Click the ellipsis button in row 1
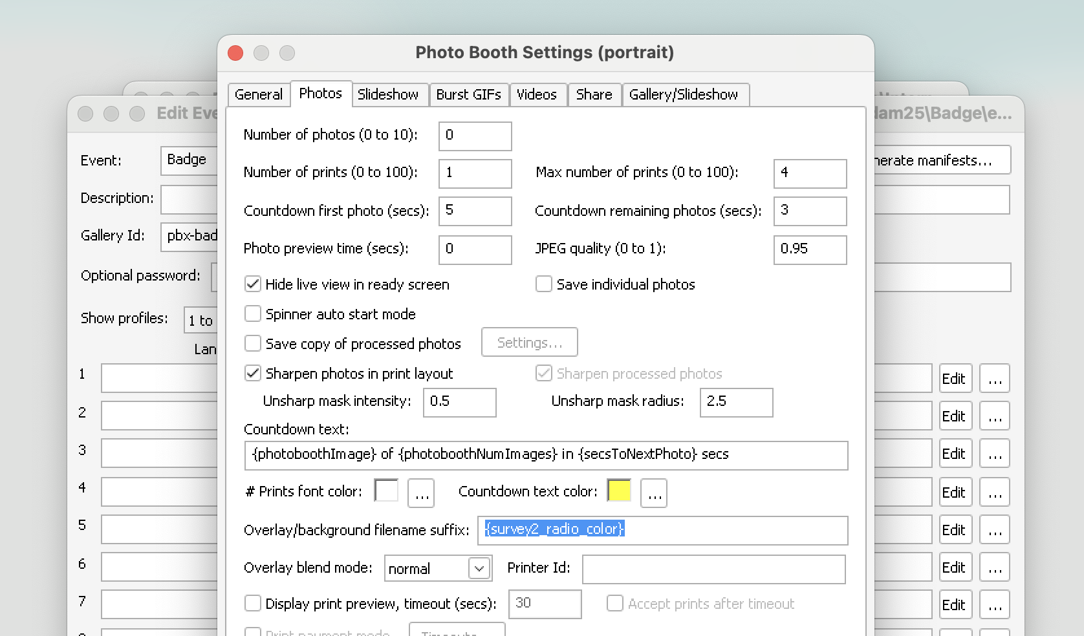1084x636 pixels. coord(995,379)
